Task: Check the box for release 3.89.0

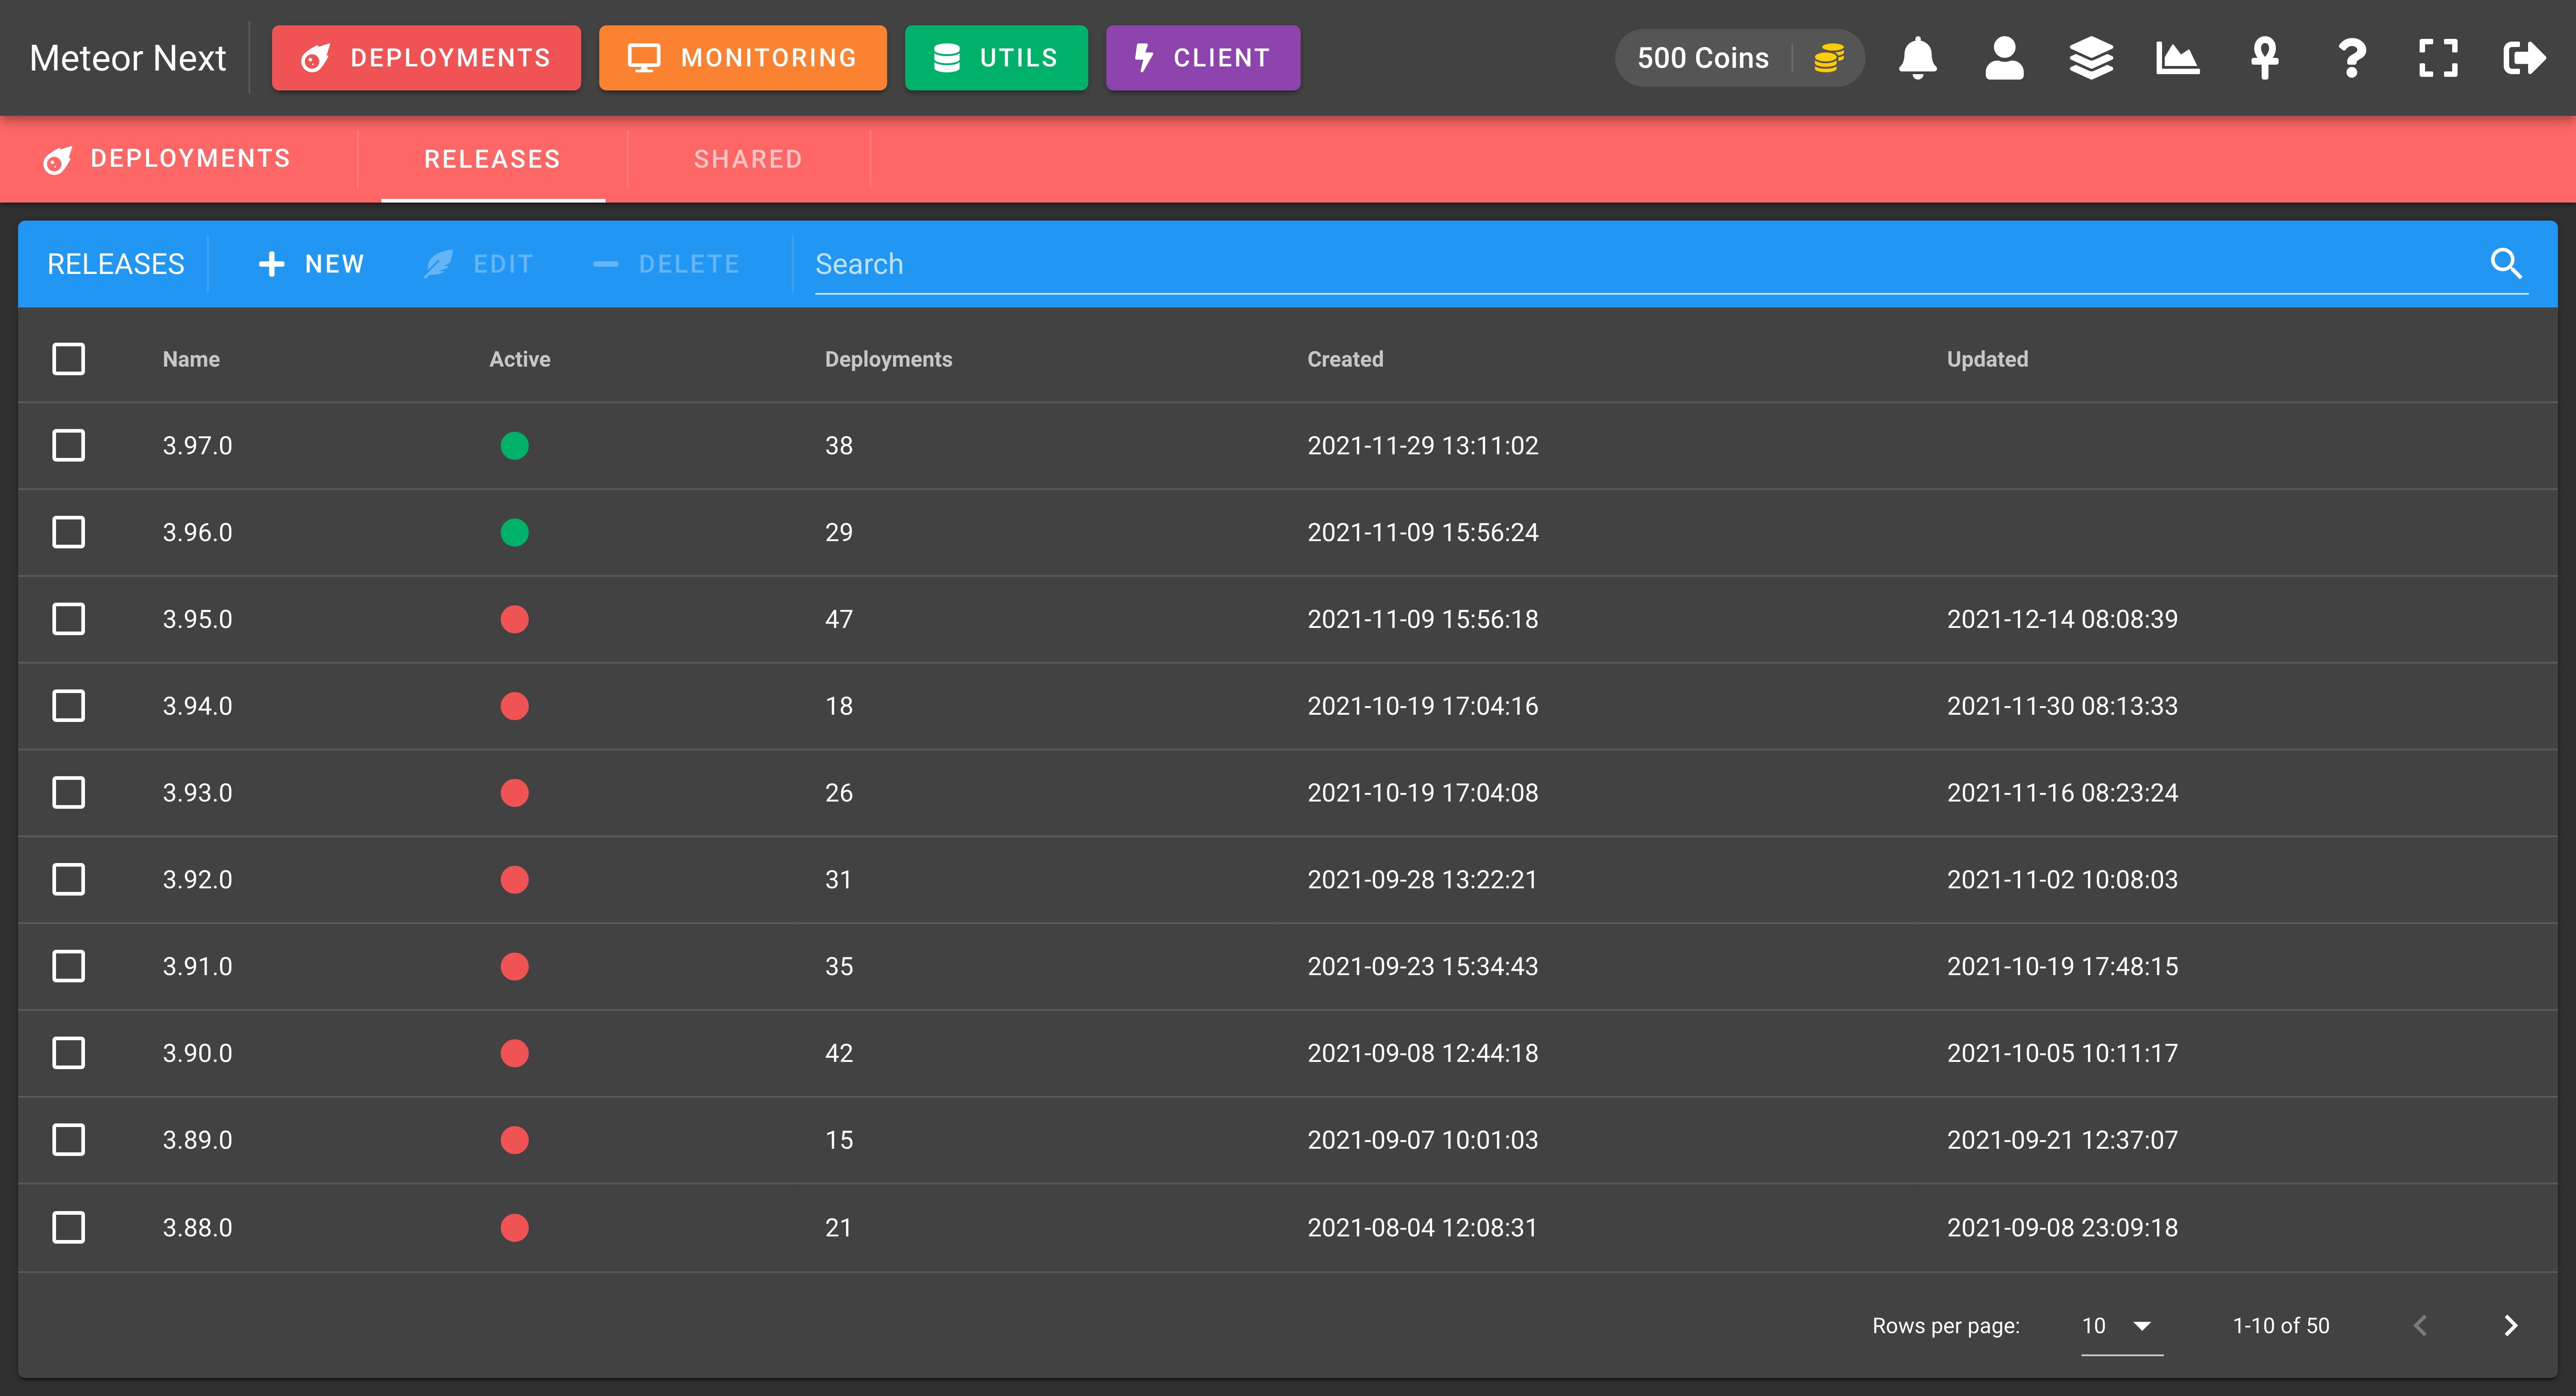Action: pos(68,1140)
